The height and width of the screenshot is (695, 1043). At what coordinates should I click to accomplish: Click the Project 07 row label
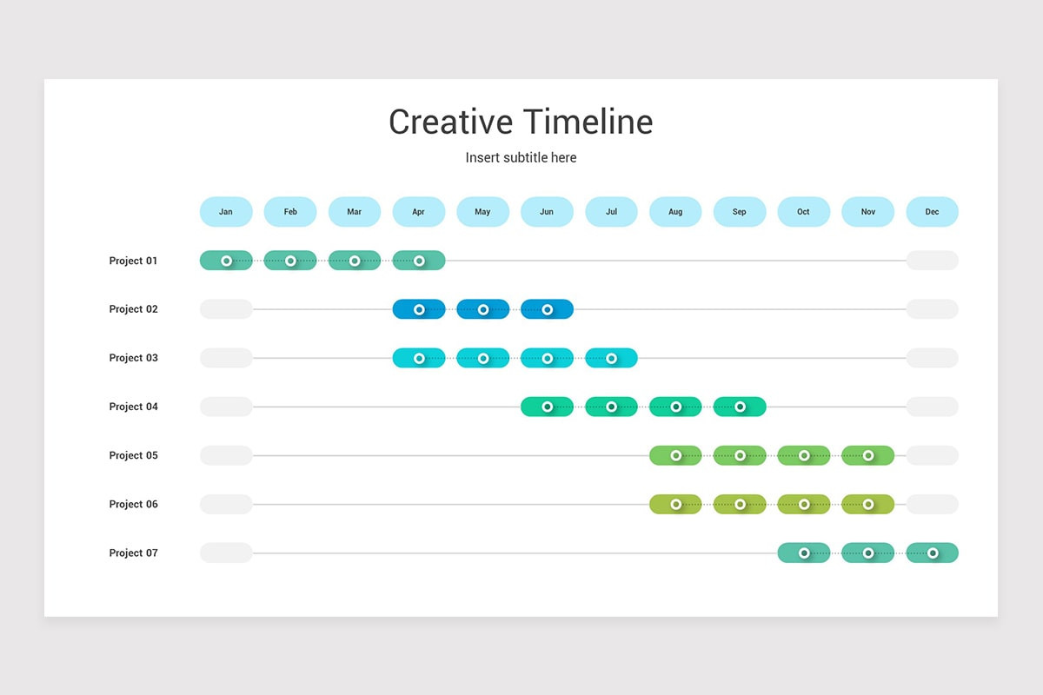point(134,553)
